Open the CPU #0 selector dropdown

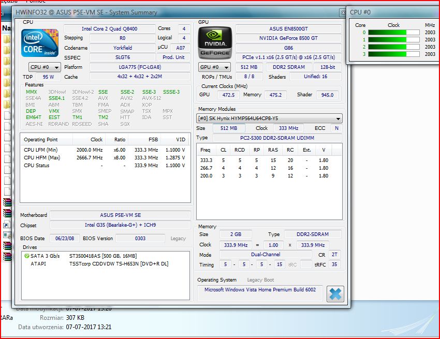(x=45, y=67)
